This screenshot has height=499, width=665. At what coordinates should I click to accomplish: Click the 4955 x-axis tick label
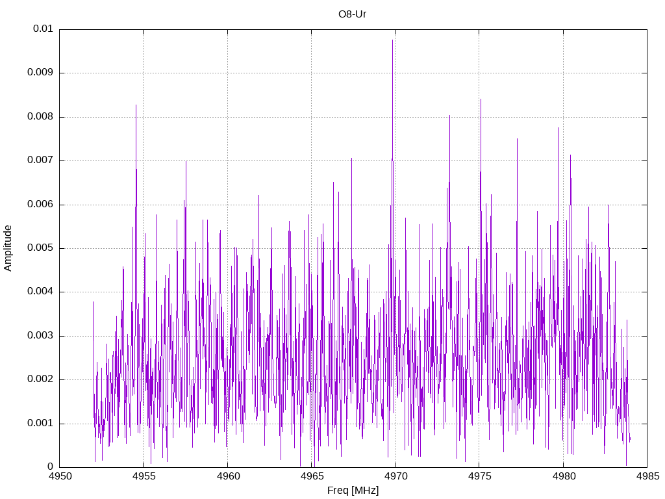coord(144,476)
